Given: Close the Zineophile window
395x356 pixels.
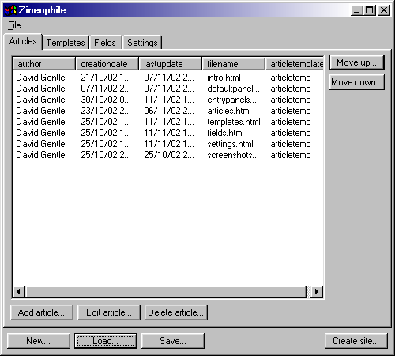Looking at the screenshot, I should (384, 10).
